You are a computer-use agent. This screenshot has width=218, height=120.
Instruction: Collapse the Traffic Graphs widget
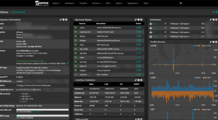tap(213, 42)
